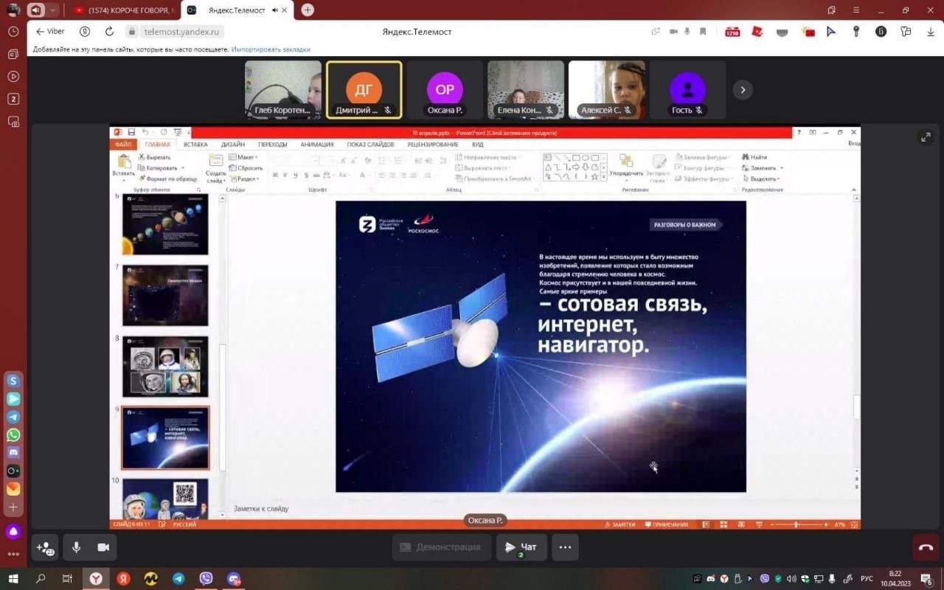Bookmark this page with bookmark icon
The image size is (944, 590).
coord(703,32)
